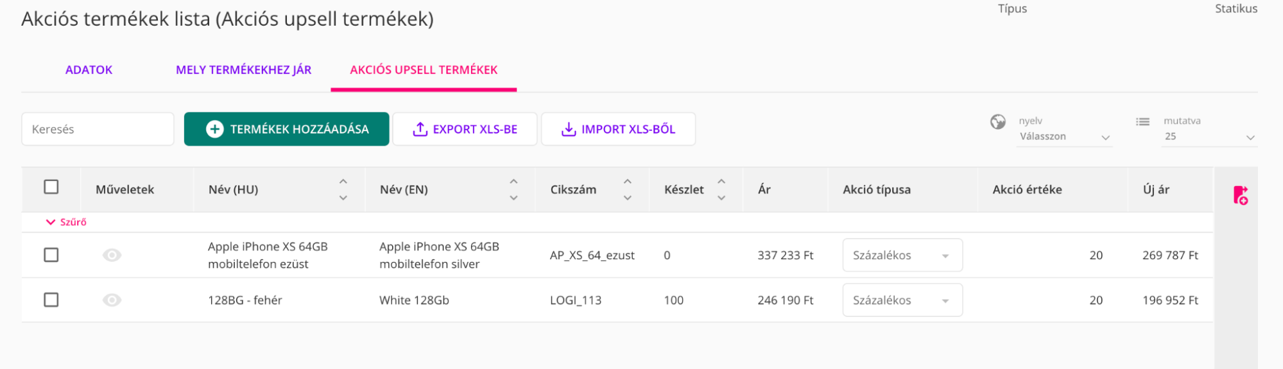Image resolution: width=1283 pixels, height=369 pixels.
Task: Sort by Név (EN) column arrows
Action: (513, 190)
